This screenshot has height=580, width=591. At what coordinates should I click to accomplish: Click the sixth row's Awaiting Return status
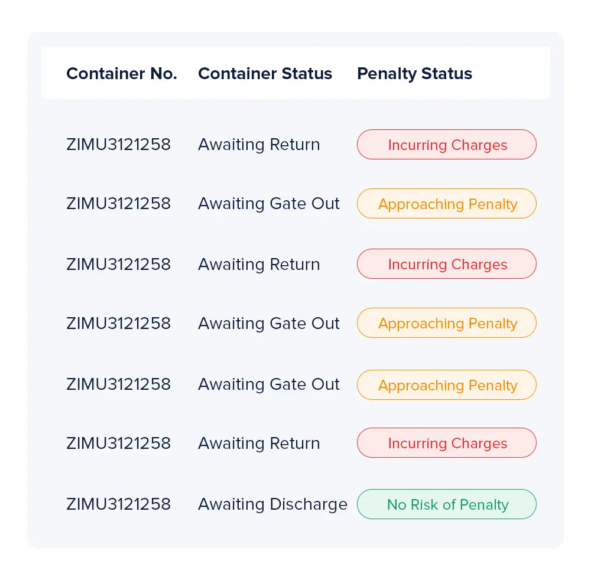click(x=259, y=443)
